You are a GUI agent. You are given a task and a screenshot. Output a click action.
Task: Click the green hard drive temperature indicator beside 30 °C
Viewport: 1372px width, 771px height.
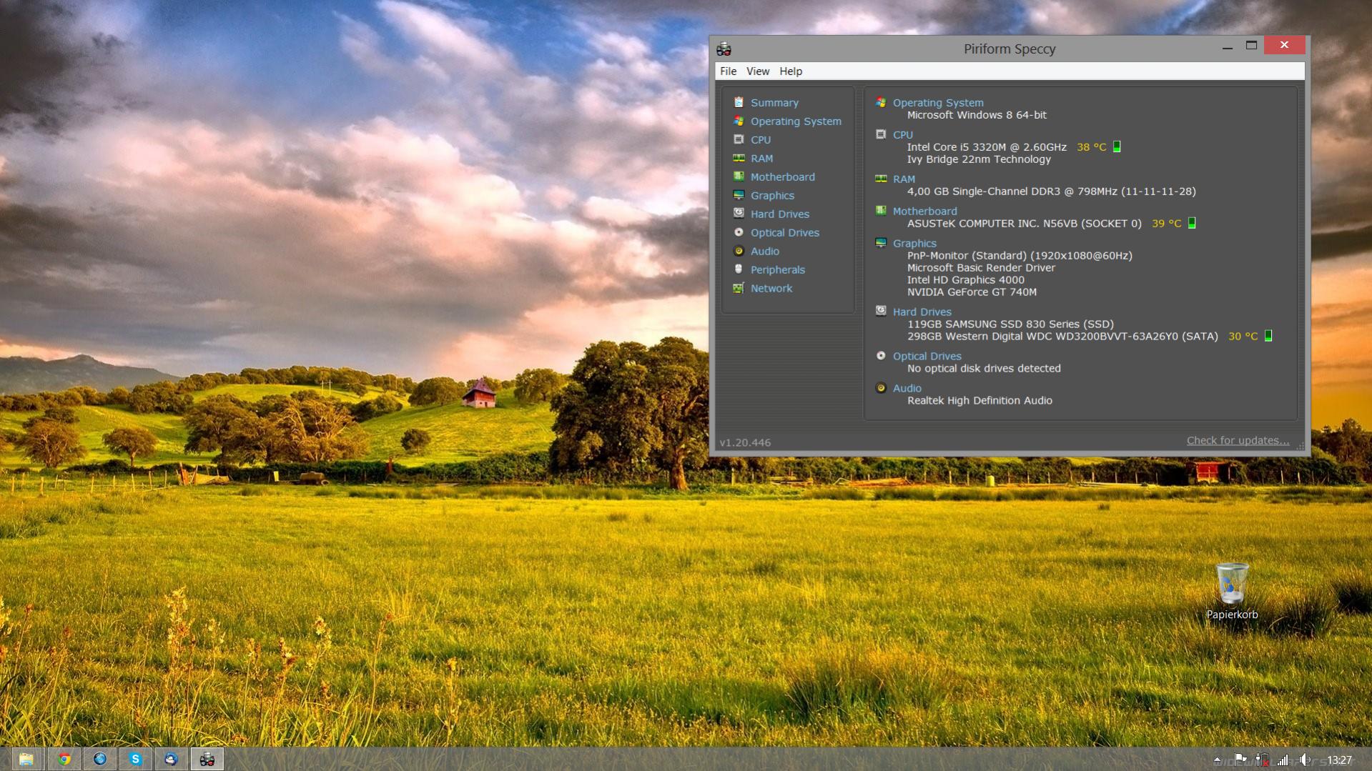pos(1268,336)
